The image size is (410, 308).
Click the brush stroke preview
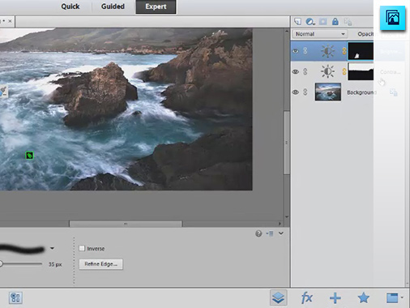[x=22, y=250]
